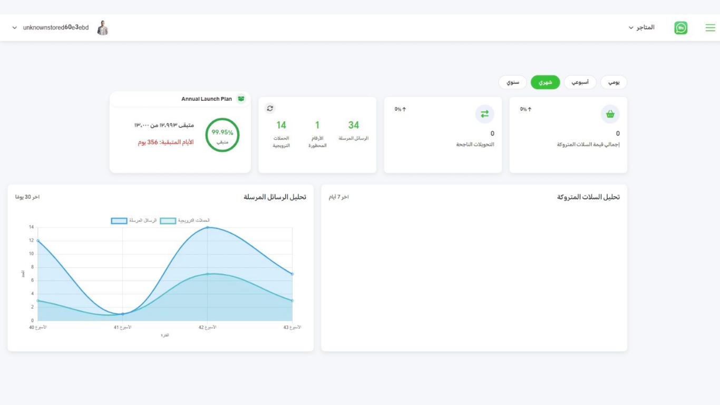Click the refresh icon in stats card
This screenshot has width=720, height=405.
pos(270,108)
